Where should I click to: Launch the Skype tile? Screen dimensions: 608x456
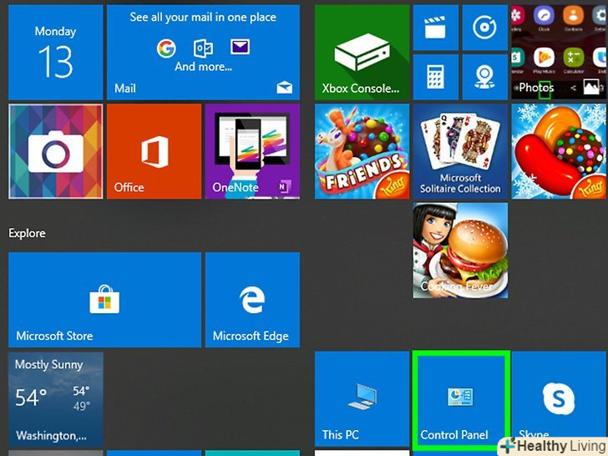pyautogui.click(x=560, y=399)
